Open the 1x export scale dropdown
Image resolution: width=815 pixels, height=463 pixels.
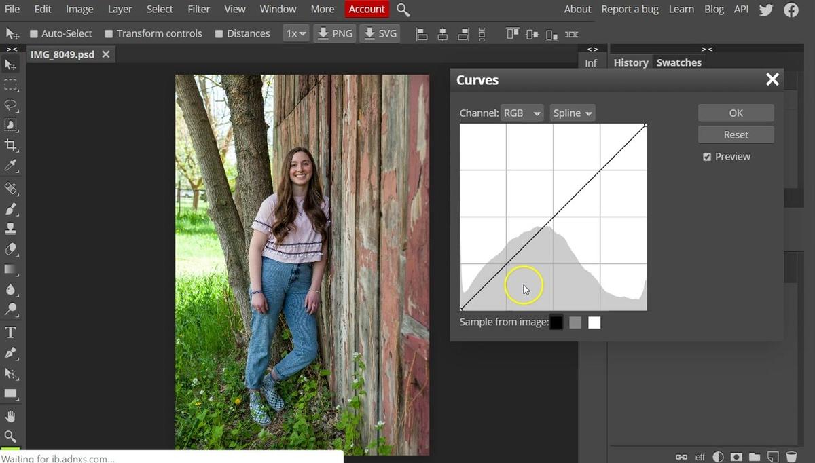point(296,33)
